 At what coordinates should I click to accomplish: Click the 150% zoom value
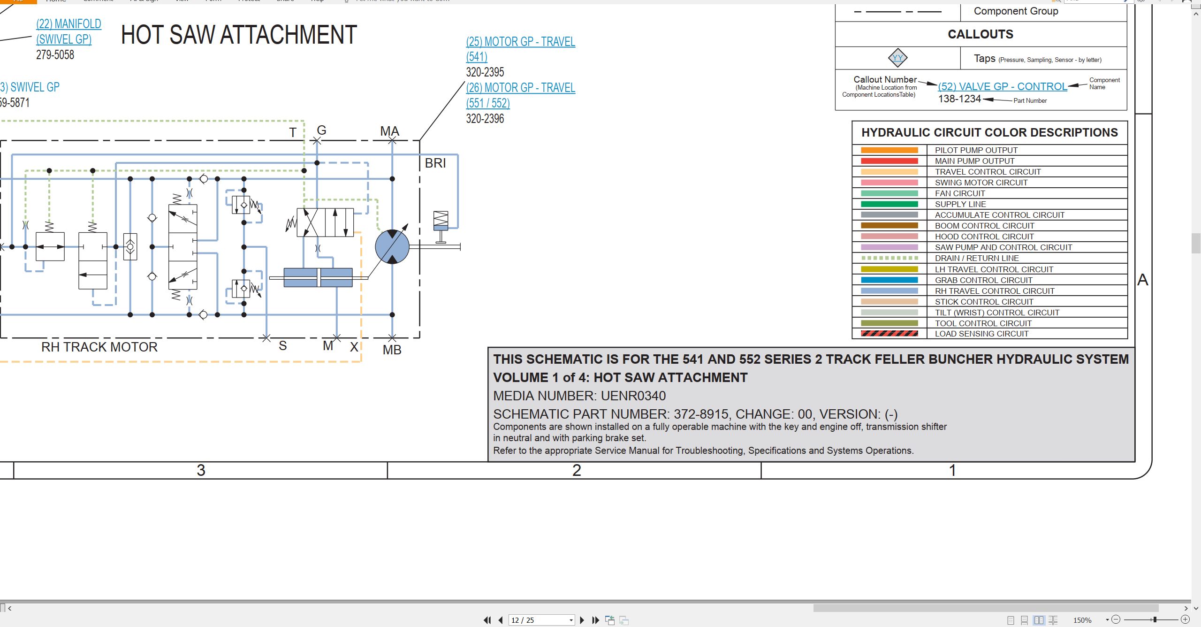coord(1082,620)
